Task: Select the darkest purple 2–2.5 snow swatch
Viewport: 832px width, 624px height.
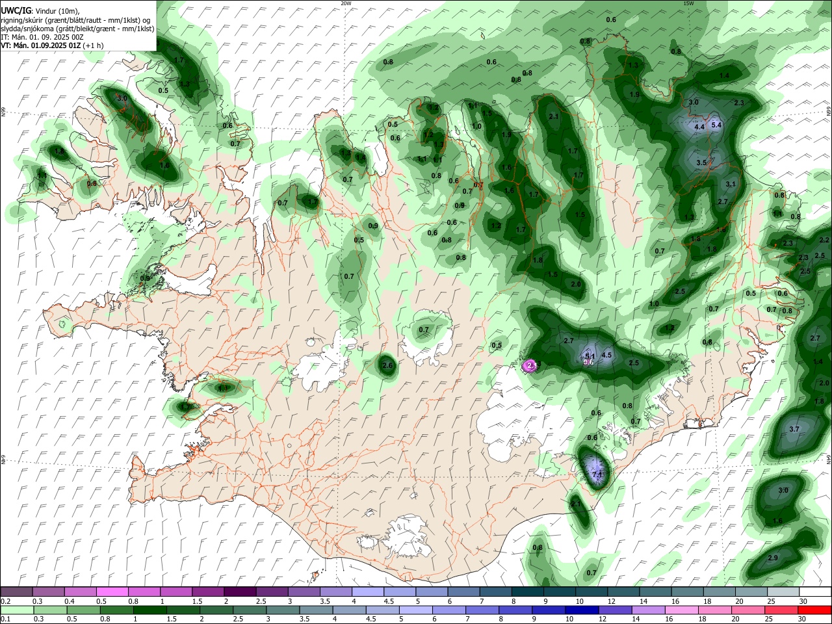Action: (x=240, y=592)
